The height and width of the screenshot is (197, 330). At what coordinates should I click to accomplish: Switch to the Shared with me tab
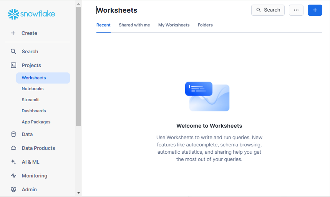[x=134, y=25]
